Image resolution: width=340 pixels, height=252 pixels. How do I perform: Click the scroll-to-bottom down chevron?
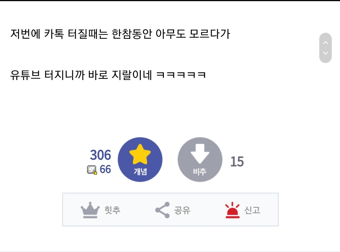point(325,53)
